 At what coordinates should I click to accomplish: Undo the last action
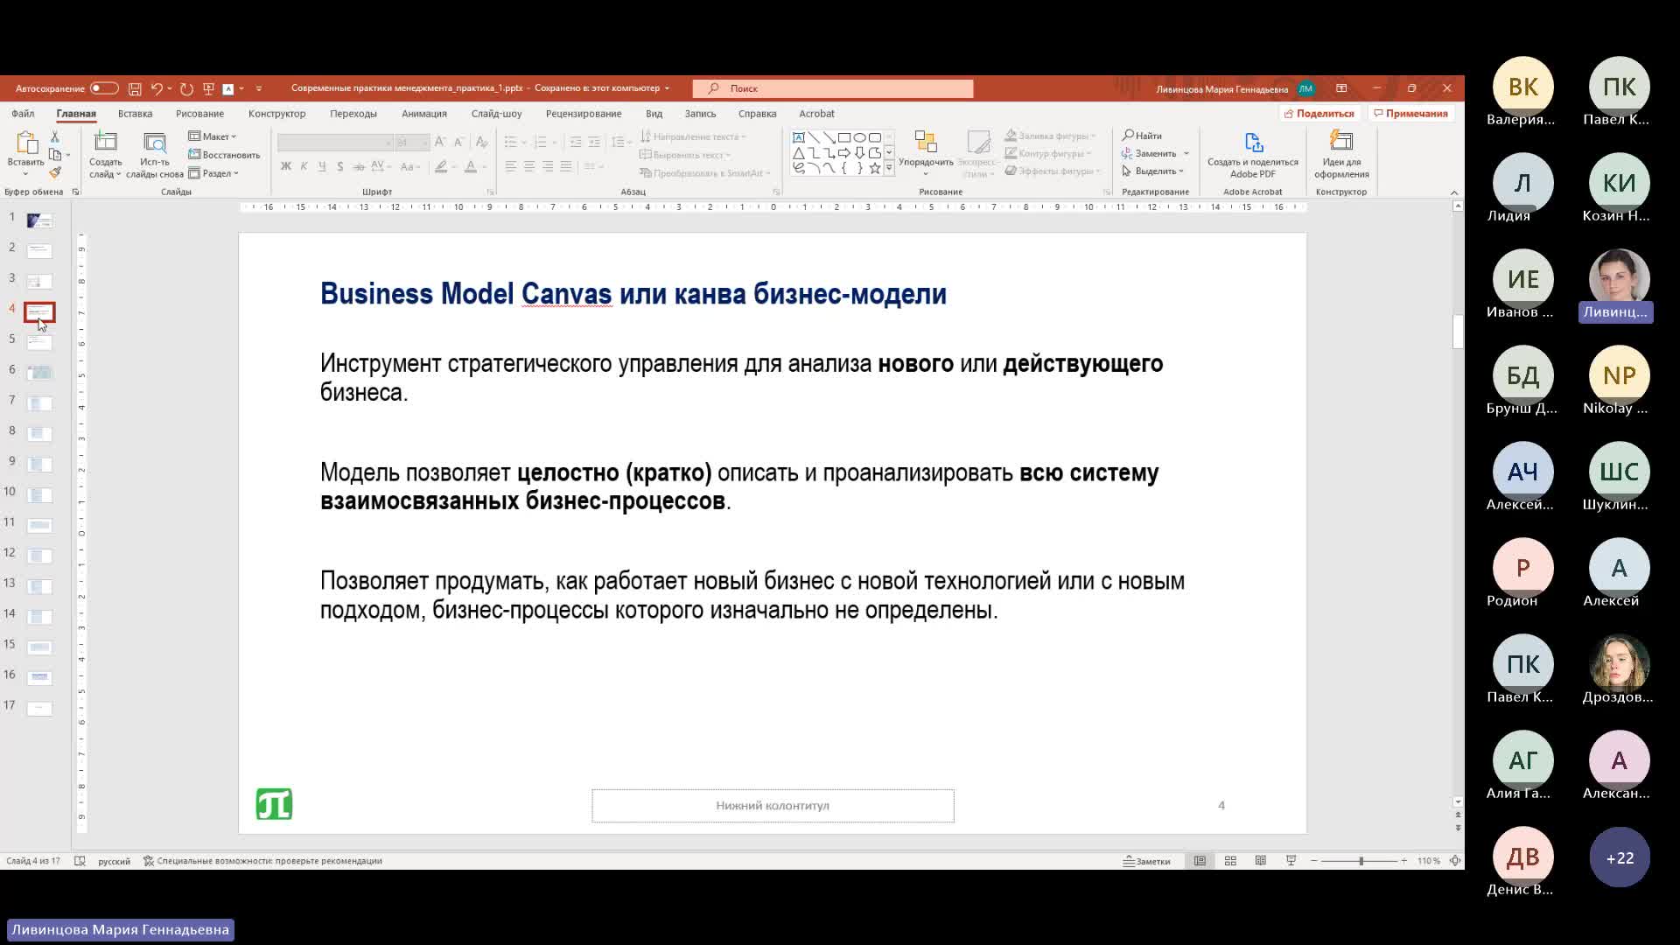point(157,88)
